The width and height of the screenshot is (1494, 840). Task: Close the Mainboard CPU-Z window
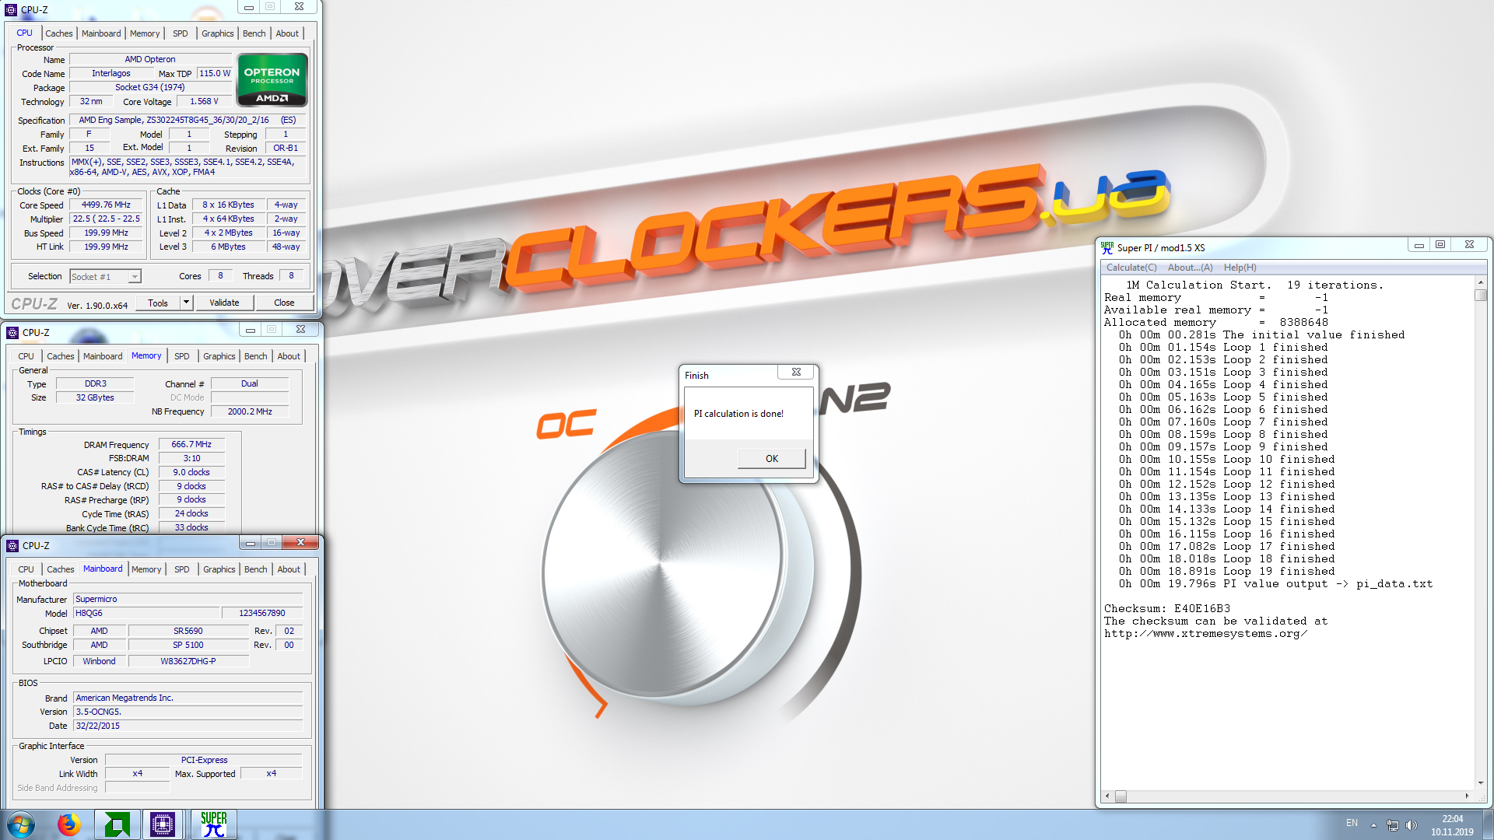[300, 542]
